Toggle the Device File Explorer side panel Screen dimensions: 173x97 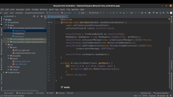pos(172,81)
